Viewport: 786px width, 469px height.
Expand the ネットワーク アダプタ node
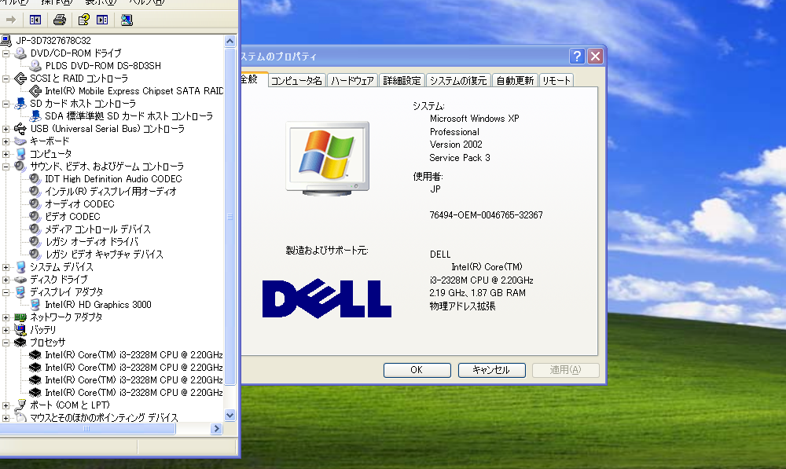click(6, 317)
